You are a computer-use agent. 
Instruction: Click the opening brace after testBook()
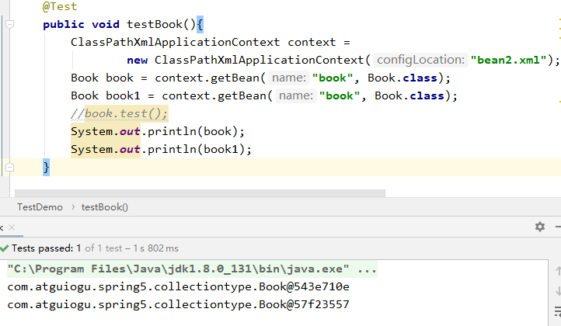[200, 24]
